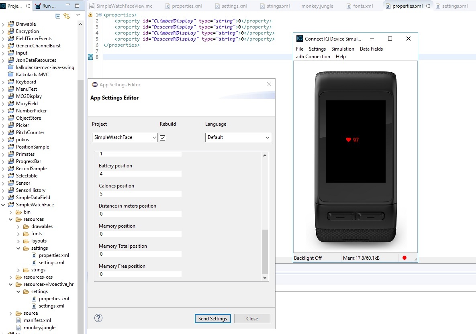The image size is (476, 334).
Task: Click the Memory position input field
Action: [140, 234]
